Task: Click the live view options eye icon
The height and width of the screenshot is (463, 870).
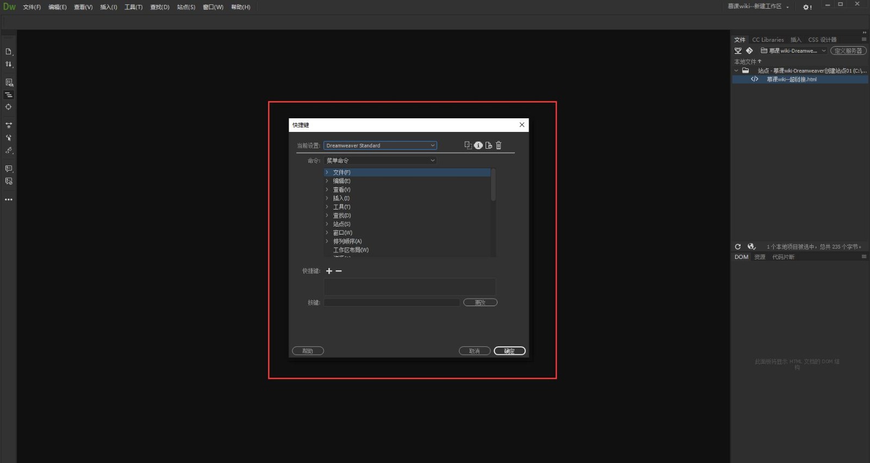Action: point(8,83)
